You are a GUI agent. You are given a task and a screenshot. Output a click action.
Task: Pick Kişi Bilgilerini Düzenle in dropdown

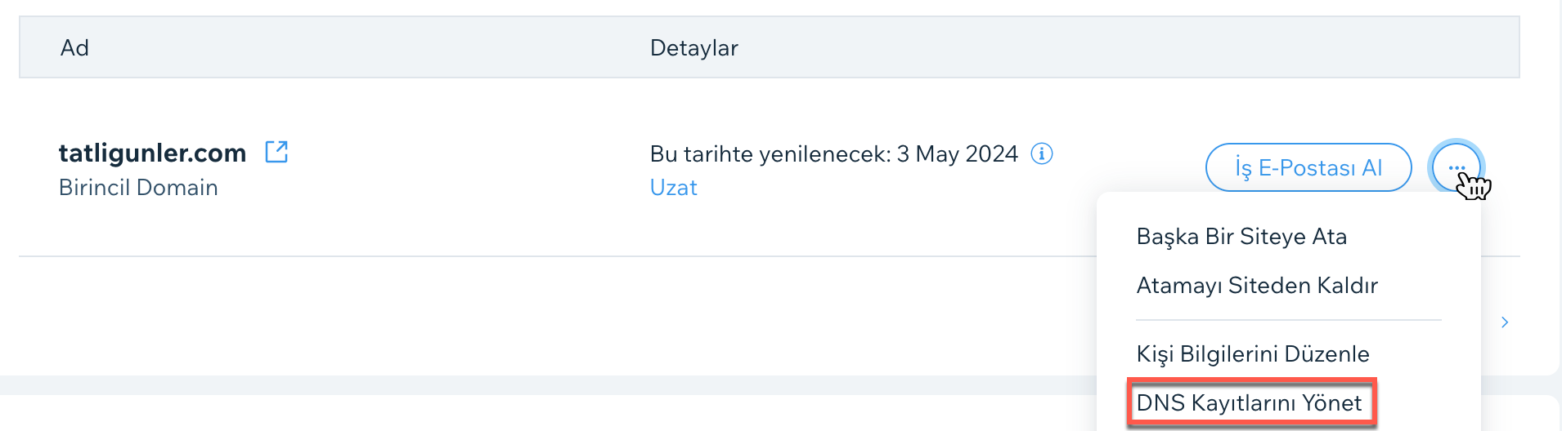(x=1253, y=354)
